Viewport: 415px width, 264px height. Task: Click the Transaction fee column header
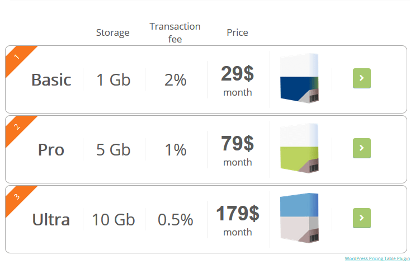point(175,32)
